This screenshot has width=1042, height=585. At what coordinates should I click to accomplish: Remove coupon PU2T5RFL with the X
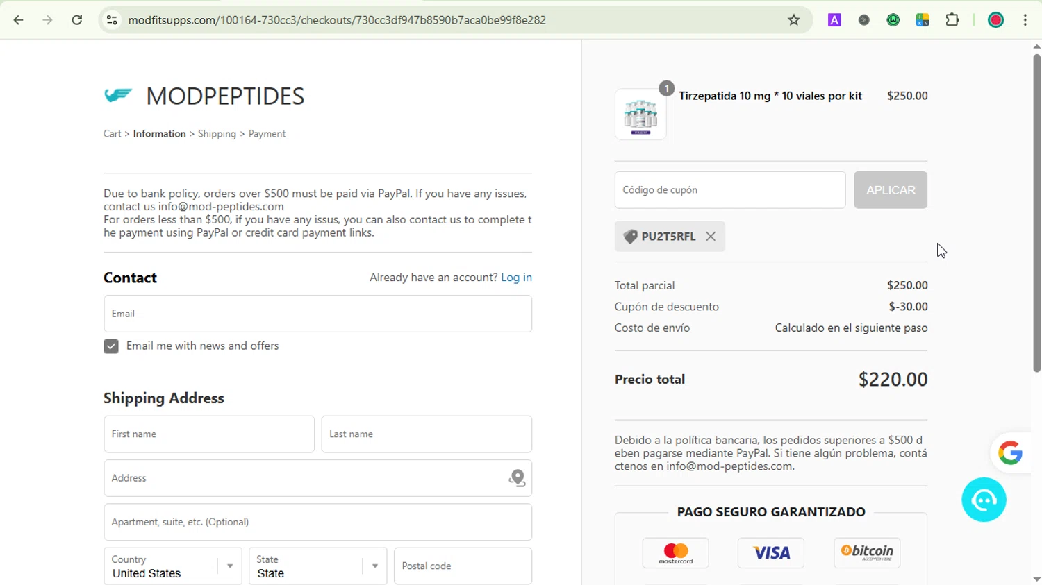[x=711, y=237]
